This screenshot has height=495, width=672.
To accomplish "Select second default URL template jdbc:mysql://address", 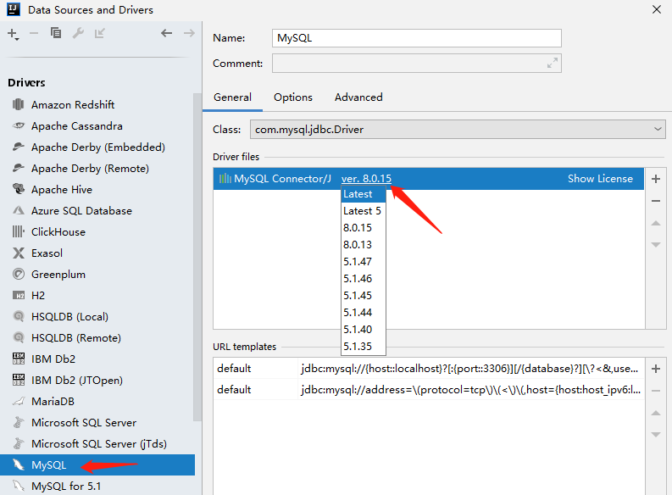I will click(429, 390).
